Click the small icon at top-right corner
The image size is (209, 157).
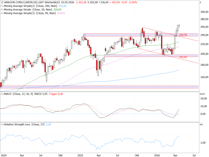point(200,2)
